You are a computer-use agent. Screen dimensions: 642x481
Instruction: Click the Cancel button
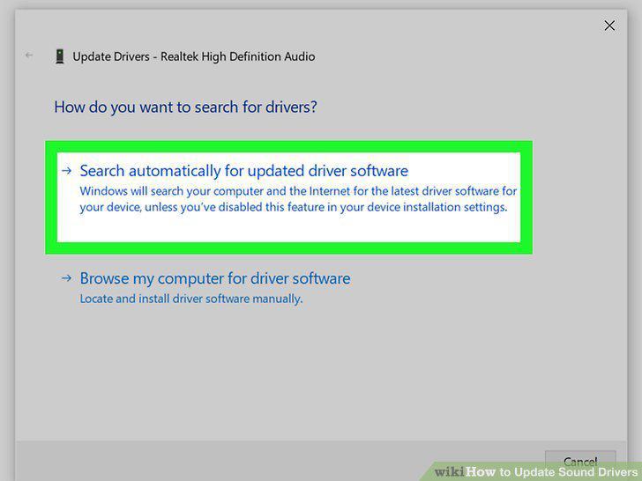click(580, 462)
